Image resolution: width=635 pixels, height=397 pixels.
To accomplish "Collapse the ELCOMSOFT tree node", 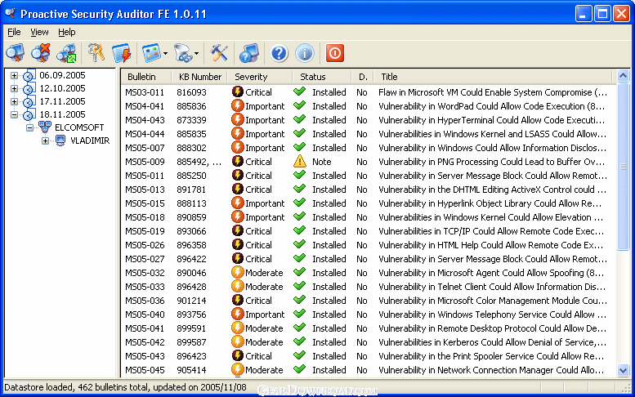I will tap(29, 128).
